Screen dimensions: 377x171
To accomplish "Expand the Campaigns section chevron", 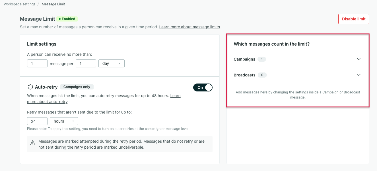I will pos(359,59).
